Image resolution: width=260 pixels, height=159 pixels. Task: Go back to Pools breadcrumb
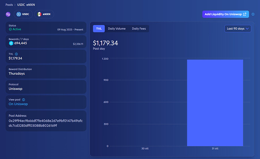pos(9,5)
